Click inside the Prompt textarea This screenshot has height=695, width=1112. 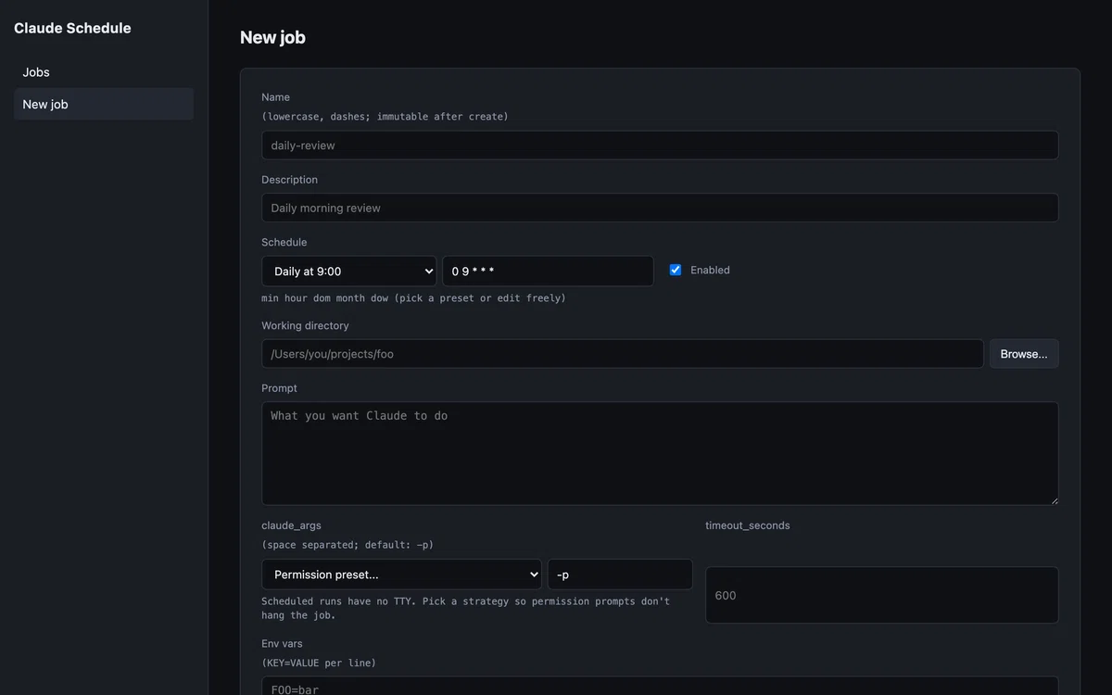[x=660, y=453]
